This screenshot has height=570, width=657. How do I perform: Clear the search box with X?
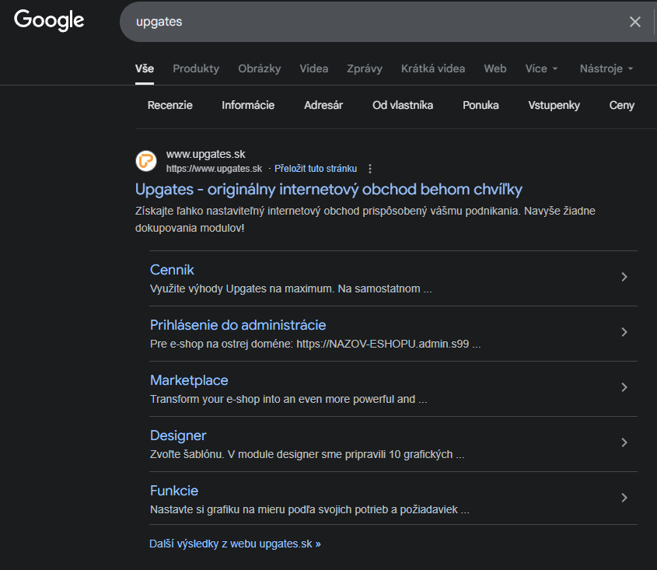(x=635, y=22)
